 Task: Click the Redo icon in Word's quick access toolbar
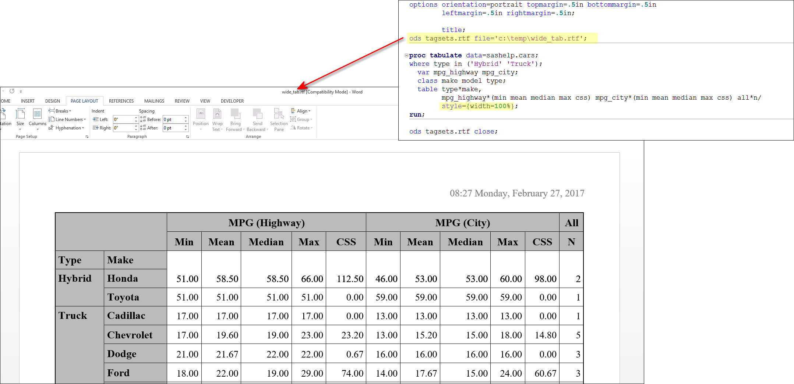[12, 91]
